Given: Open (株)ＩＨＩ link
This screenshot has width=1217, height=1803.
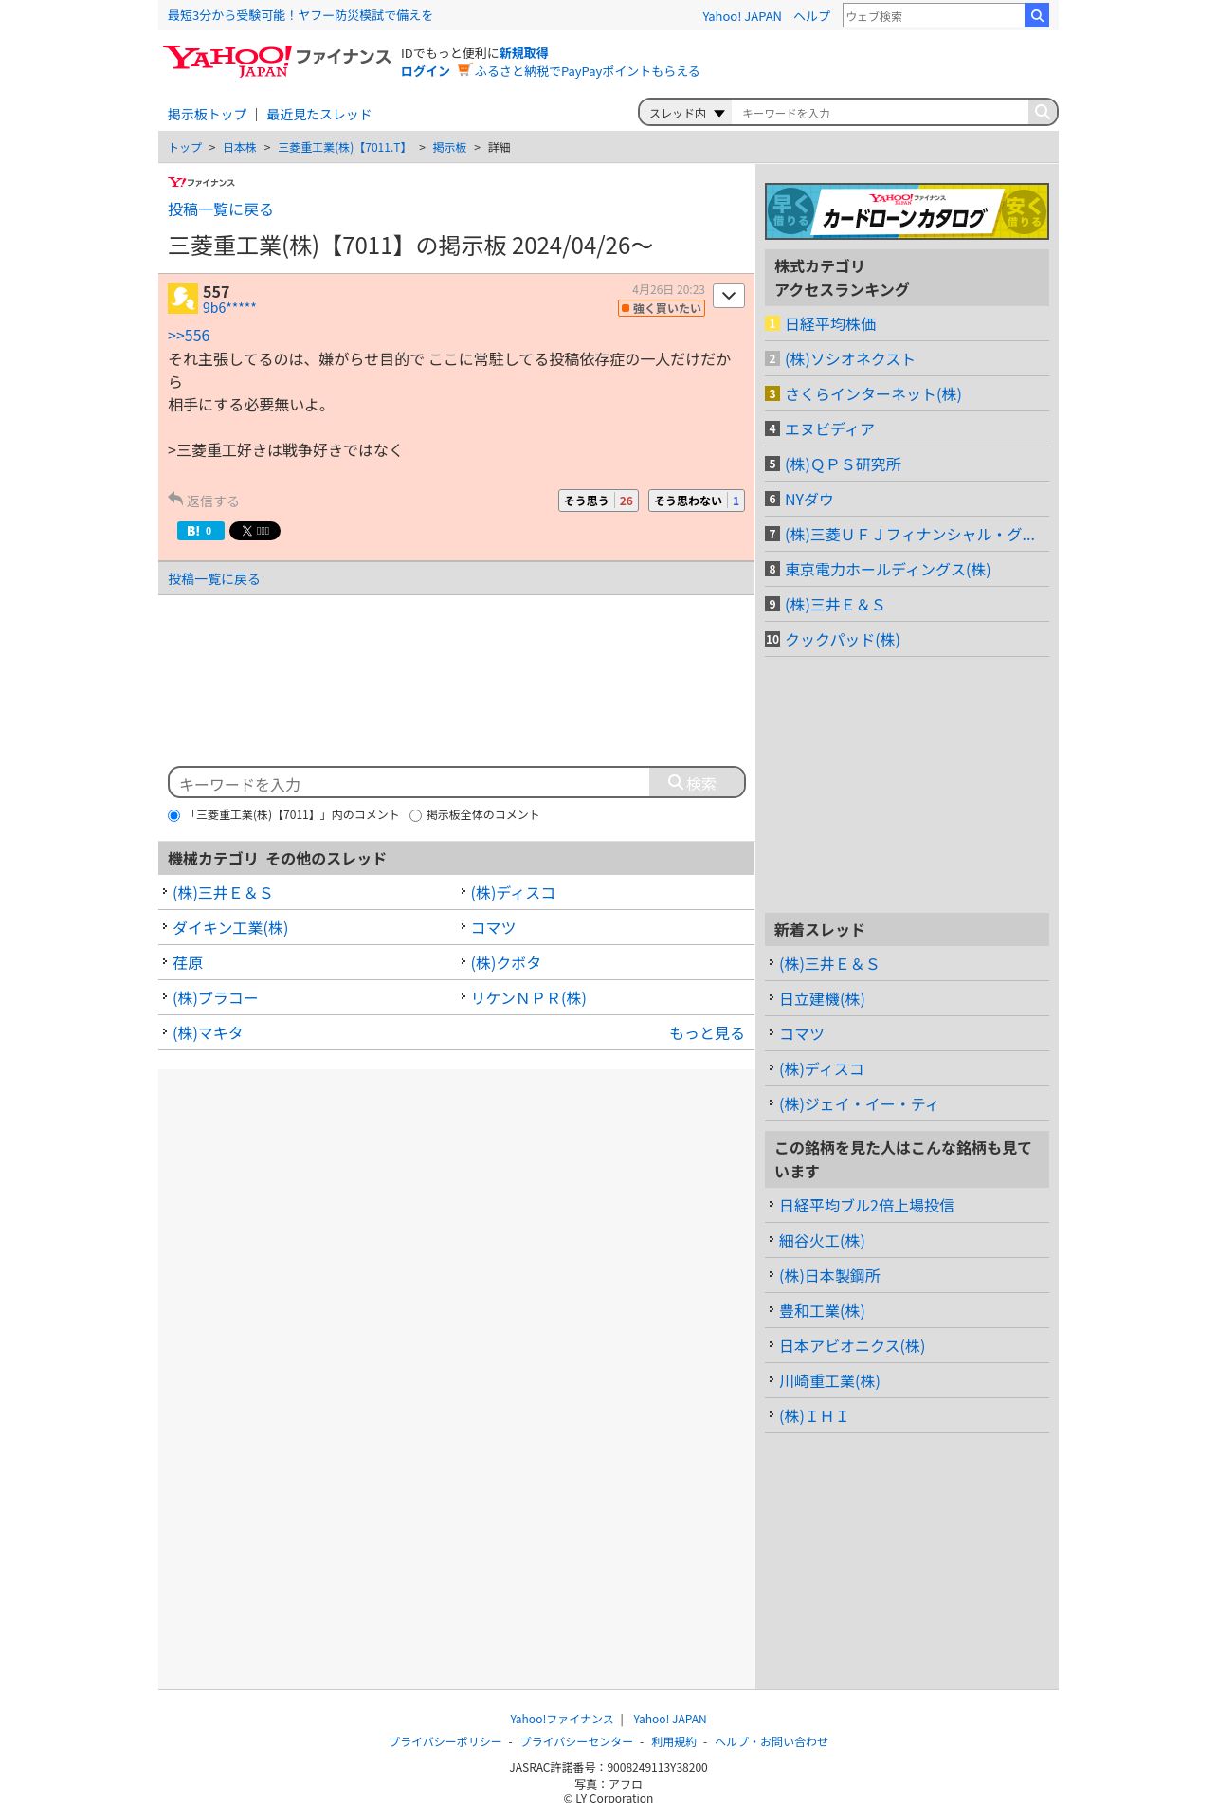Looking at the screenshot, I should tap(813, 1416).
